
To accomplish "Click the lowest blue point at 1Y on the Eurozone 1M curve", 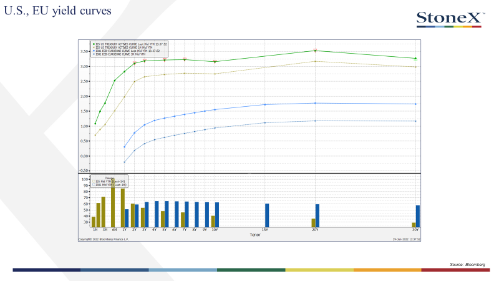I will [x=124, y=162].
